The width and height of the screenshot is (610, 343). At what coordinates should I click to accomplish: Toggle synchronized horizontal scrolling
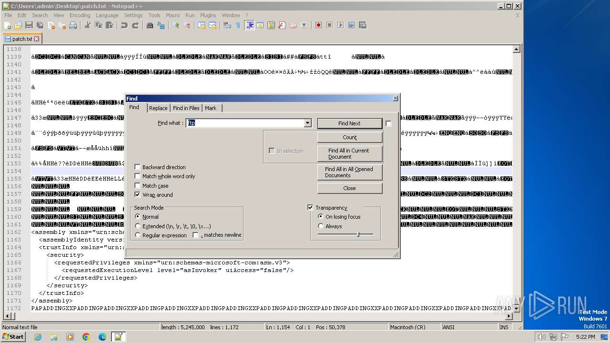[212, 25]
